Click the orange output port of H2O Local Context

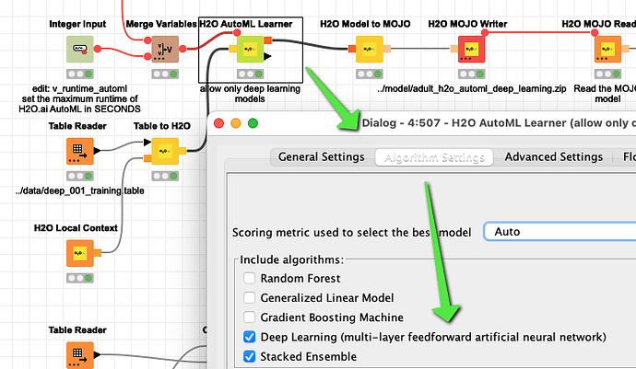point(98,253)
